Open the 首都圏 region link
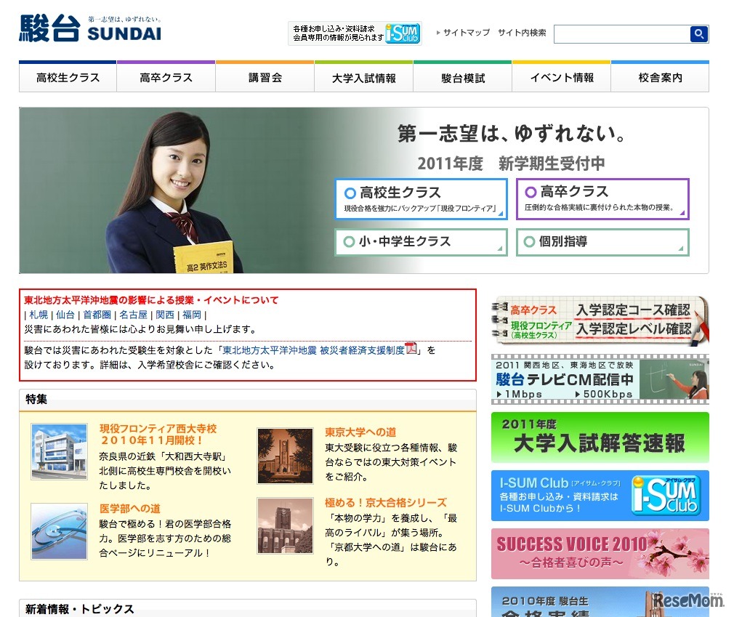734x617 pixels. [x=97, y=315]
